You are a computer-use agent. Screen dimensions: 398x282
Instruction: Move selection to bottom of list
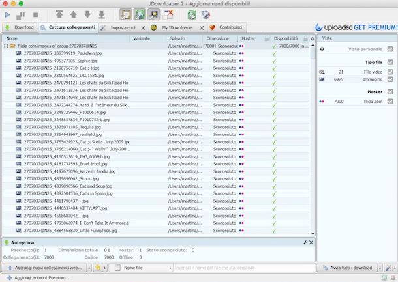click(x=101, y=15)
